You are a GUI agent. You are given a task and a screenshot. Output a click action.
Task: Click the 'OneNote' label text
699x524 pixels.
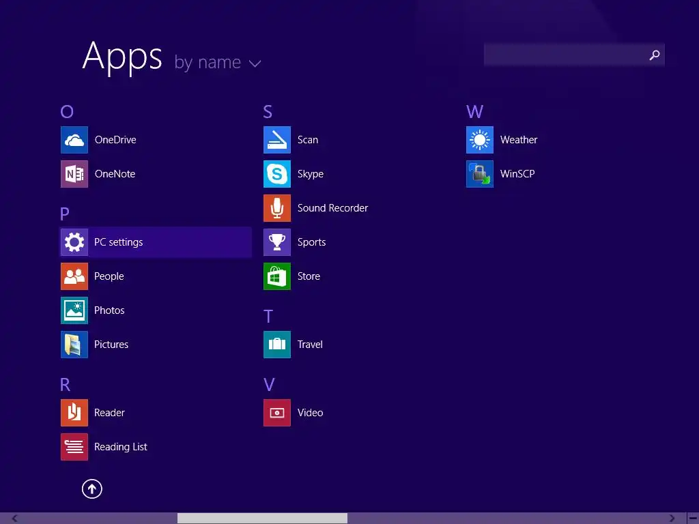point(115,174)
